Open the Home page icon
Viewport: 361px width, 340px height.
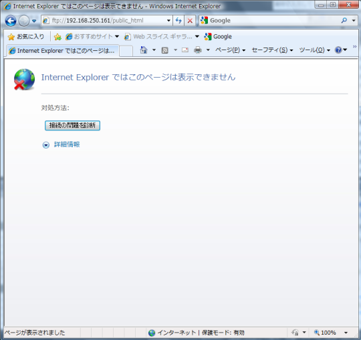144,50
